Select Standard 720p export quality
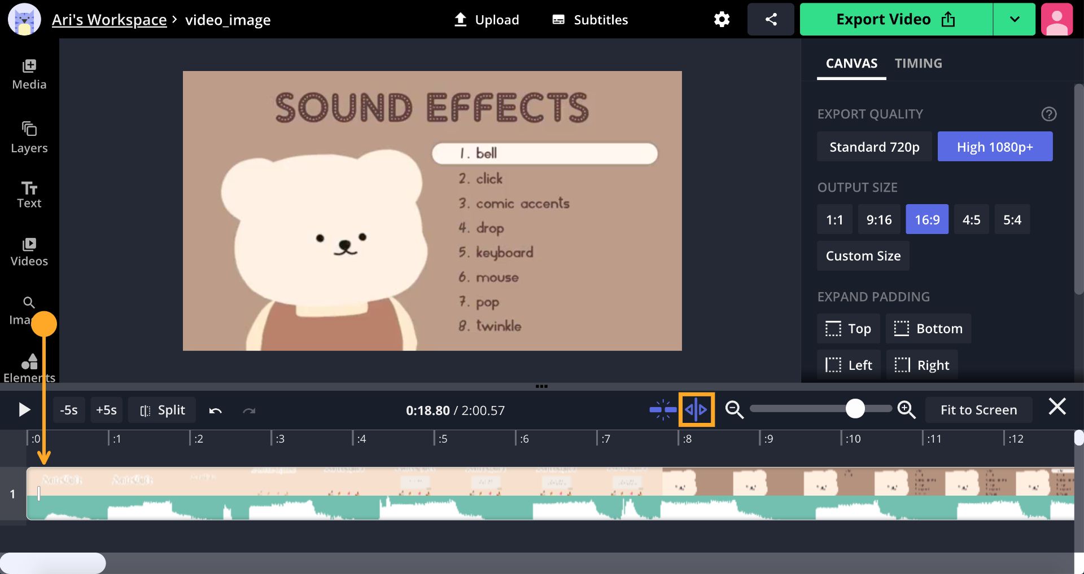 click(874, 147)
